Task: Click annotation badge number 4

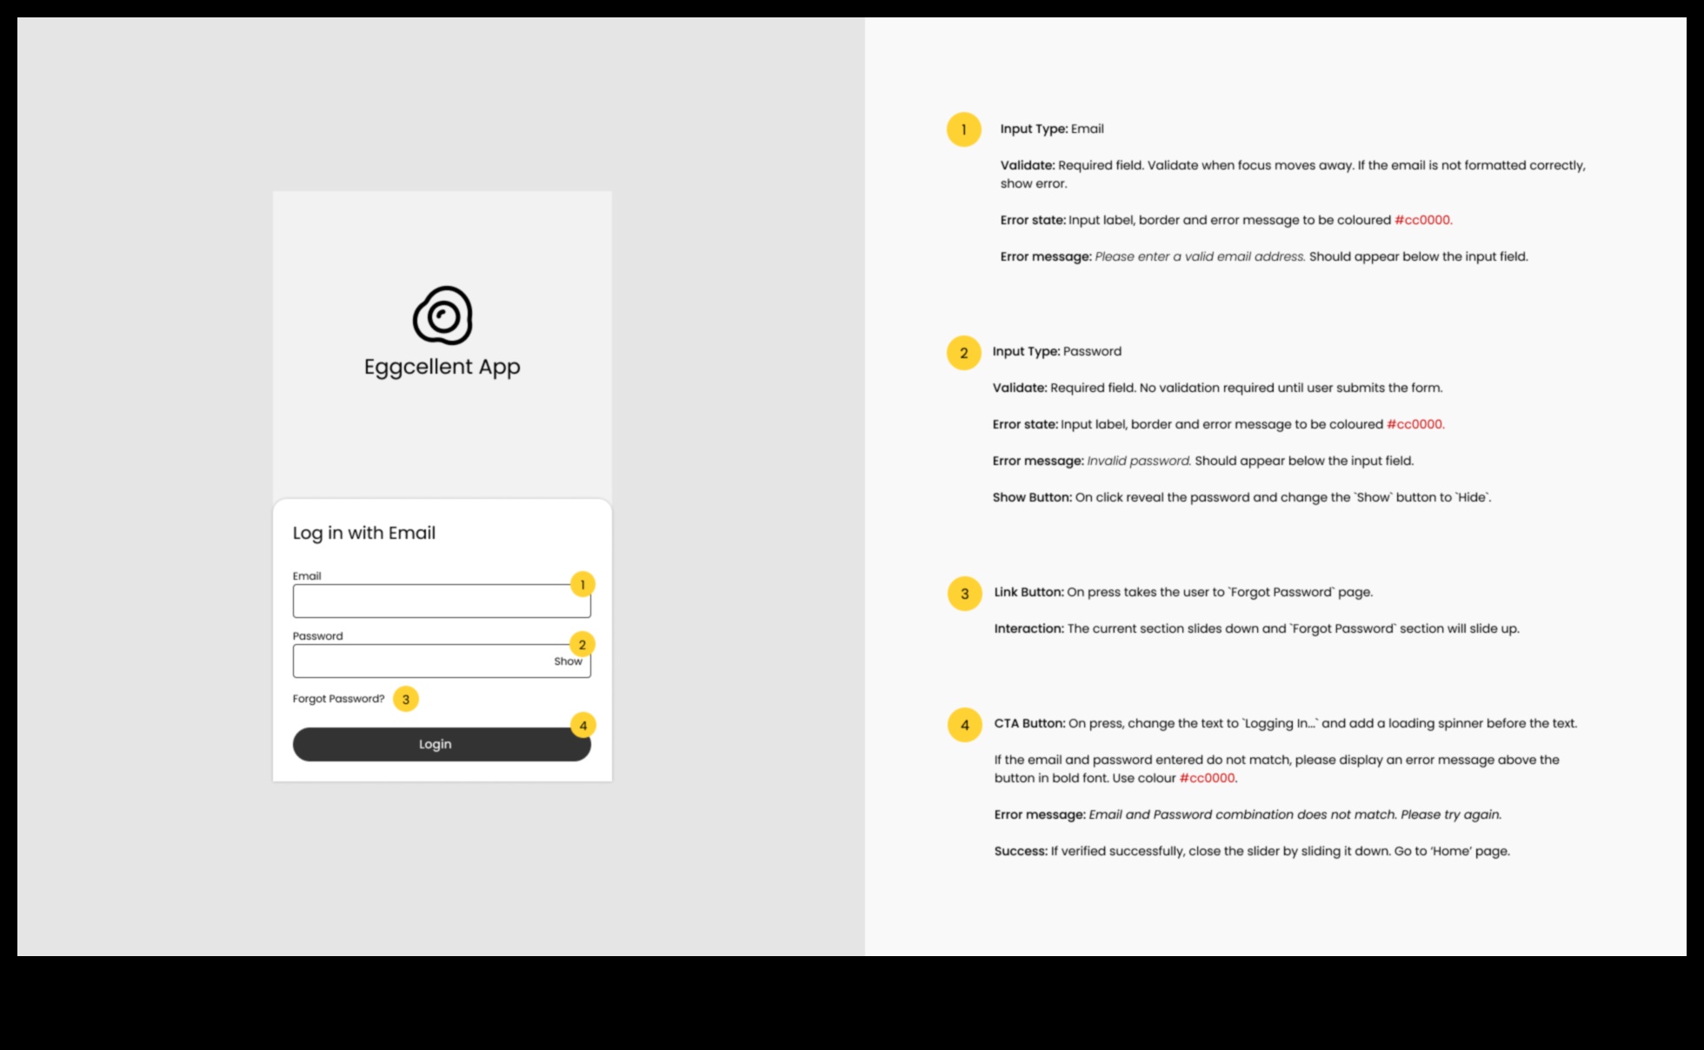Action: [582, 725]
